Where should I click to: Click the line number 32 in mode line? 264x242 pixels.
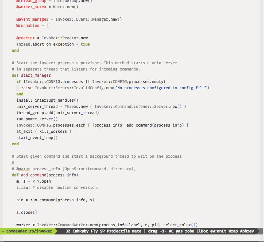(68, 231)
